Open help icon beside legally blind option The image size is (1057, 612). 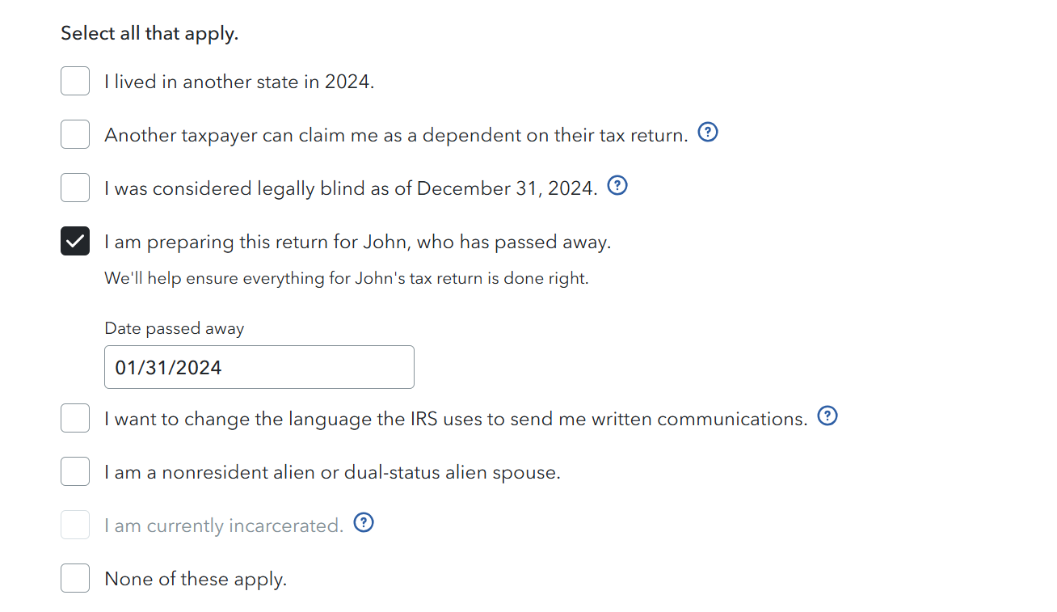[617, 187]
